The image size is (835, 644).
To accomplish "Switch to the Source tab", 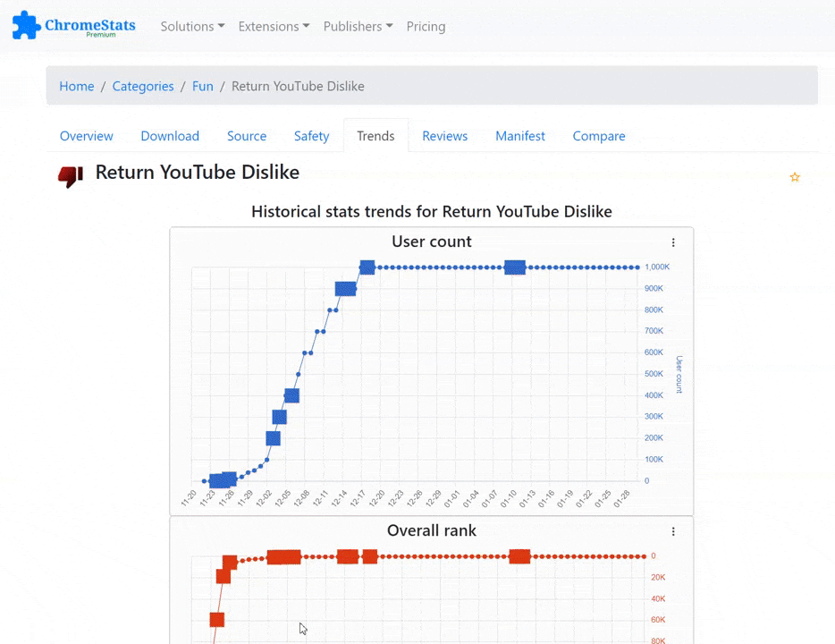I will click(247, 136).
